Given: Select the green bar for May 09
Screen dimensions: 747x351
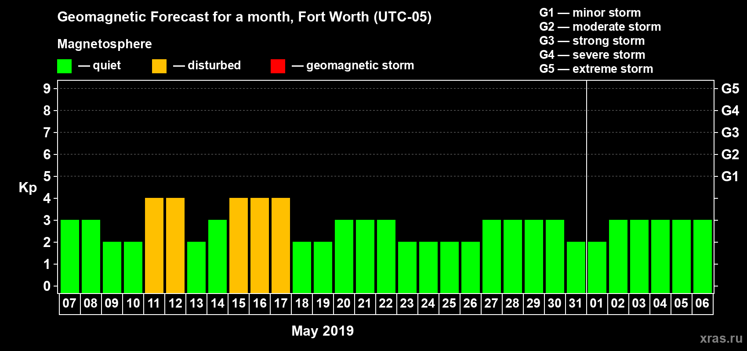Looking at the screenshot, I should coord(112,268).
